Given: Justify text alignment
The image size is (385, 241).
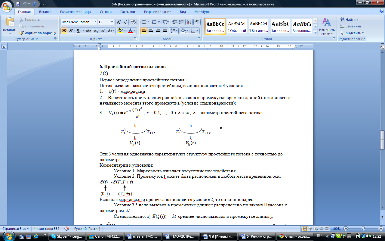Looking at the screenshot, I should click(165, 31).
